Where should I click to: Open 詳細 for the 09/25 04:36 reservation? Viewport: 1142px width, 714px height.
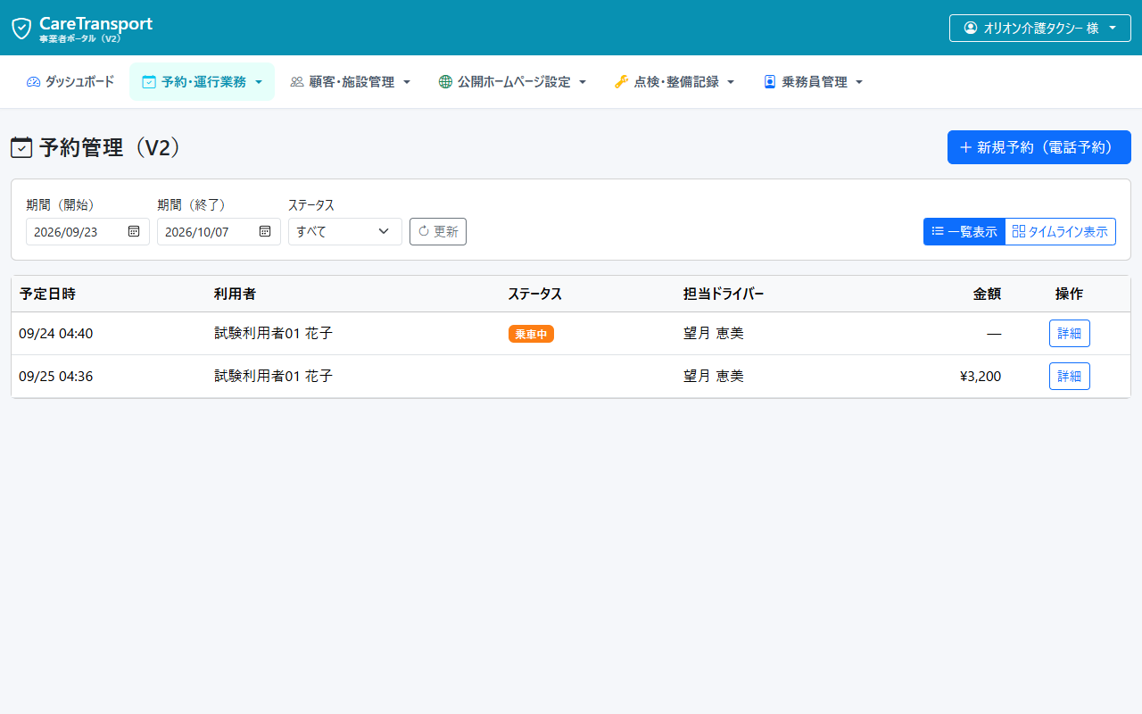pos(1070,377)
